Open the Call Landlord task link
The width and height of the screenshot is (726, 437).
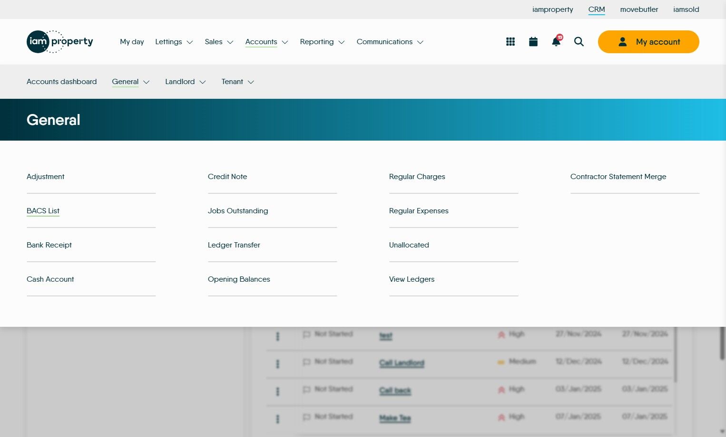pos(402,363)
